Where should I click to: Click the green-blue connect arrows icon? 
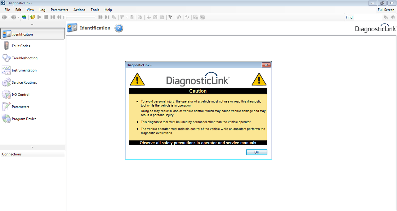(x=24, y=17)
